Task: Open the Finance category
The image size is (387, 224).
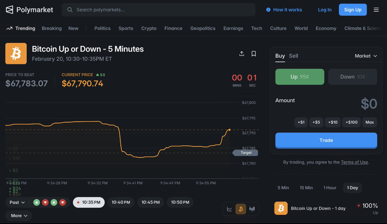Action: pyautogui.click(x=173, y=28)
